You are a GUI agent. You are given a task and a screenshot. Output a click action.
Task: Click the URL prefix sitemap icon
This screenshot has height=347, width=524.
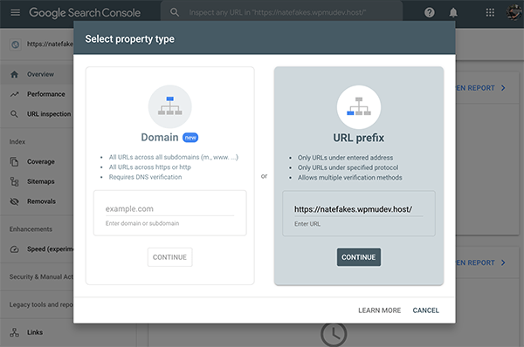coord(359,106)
